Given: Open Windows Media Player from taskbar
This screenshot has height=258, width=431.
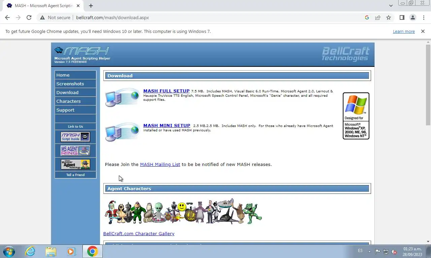Looking at the screenshot, I should point(71,251).
